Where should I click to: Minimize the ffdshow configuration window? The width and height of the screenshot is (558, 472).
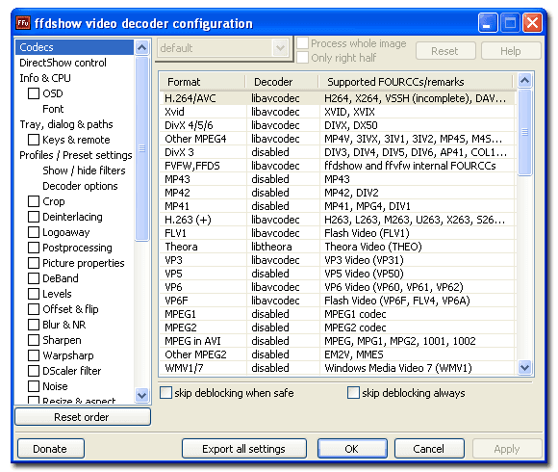487,23
